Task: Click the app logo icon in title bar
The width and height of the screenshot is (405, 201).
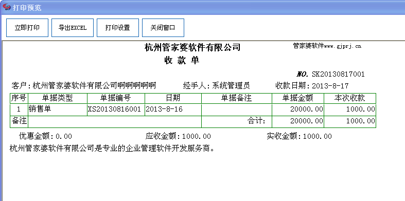Action: [x=6, y=7]
